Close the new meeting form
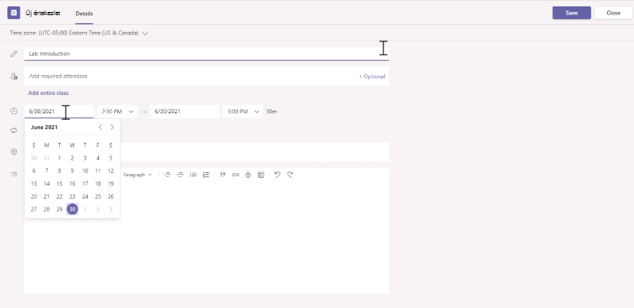634x308 pixels. (613, 13)
